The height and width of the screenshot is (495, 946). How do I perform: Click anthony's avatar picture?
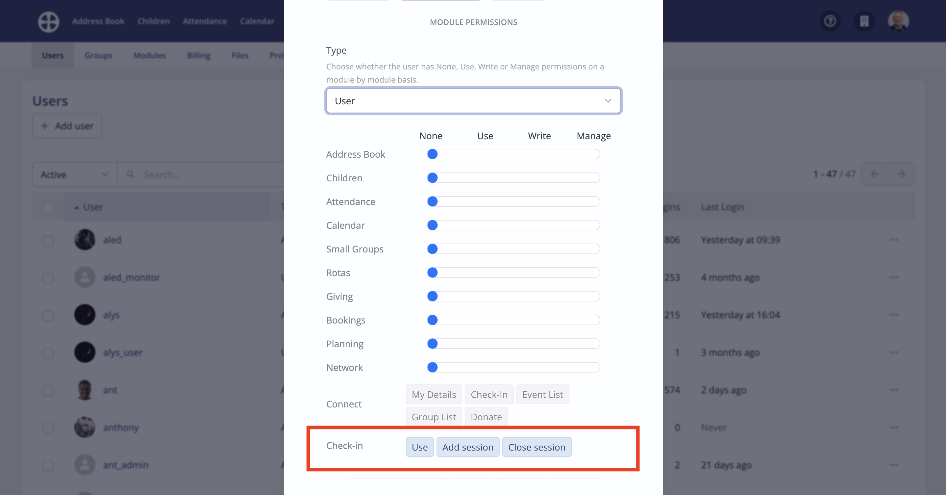[x=85, y=428]
